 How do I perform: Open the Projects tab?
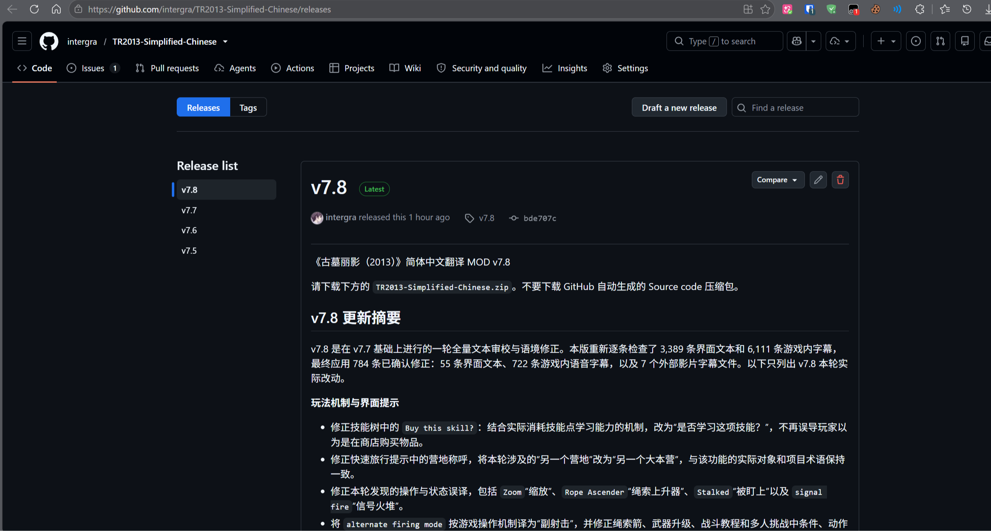click(x=352, y=68)
